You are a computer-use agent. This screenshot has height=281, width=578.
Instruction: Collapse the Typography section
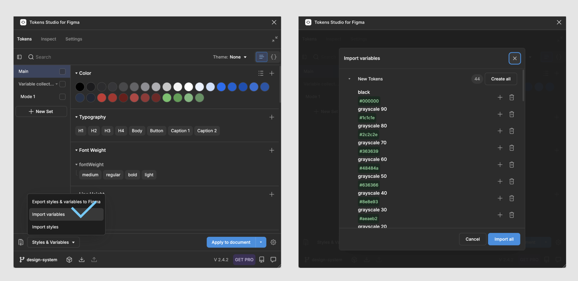pos(77,117)
